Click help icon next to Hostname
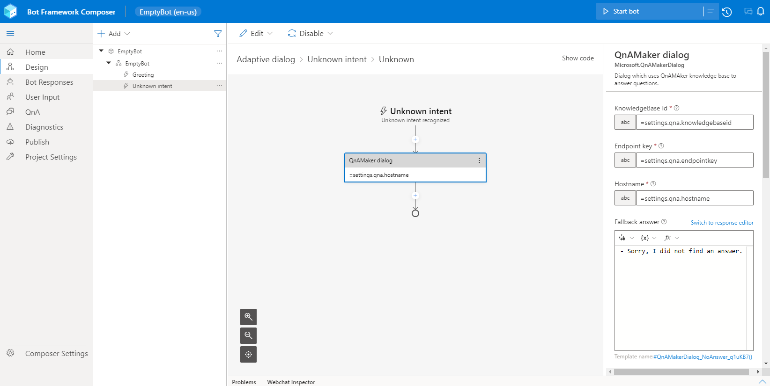This screenshot has width=770, height=386. click(653, 184)
